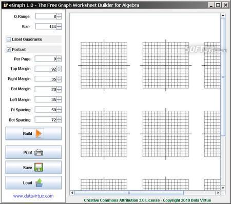The width and height of the screenshot is (231, 204).
Task: Click the vertical scrollbar thumb
Action: (x=223, y=77)
